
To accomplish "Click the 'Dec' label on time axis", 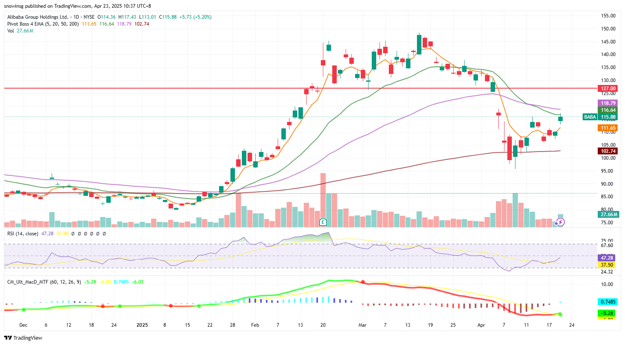I will pos(23,325).
